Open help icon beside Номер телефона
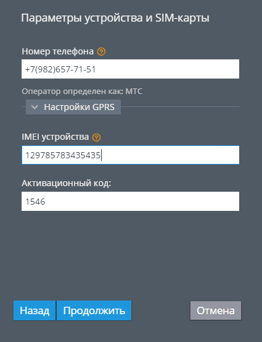Viewport: 262px width, 342px height. coord(101,52)
